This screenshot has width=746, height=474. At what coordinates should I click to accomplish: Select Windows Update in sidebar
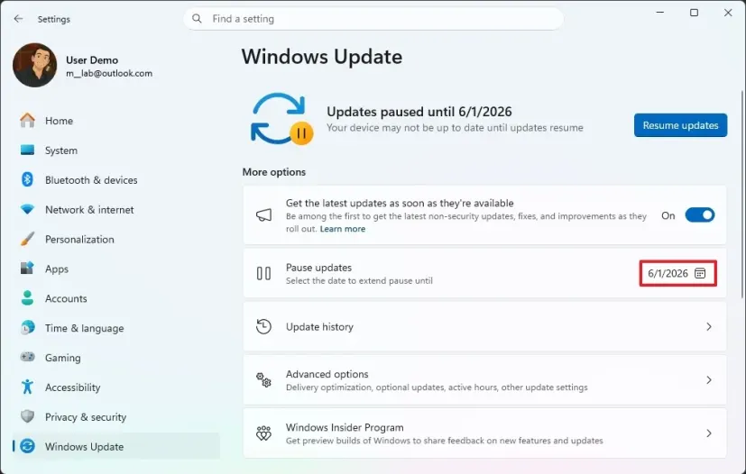84,446
